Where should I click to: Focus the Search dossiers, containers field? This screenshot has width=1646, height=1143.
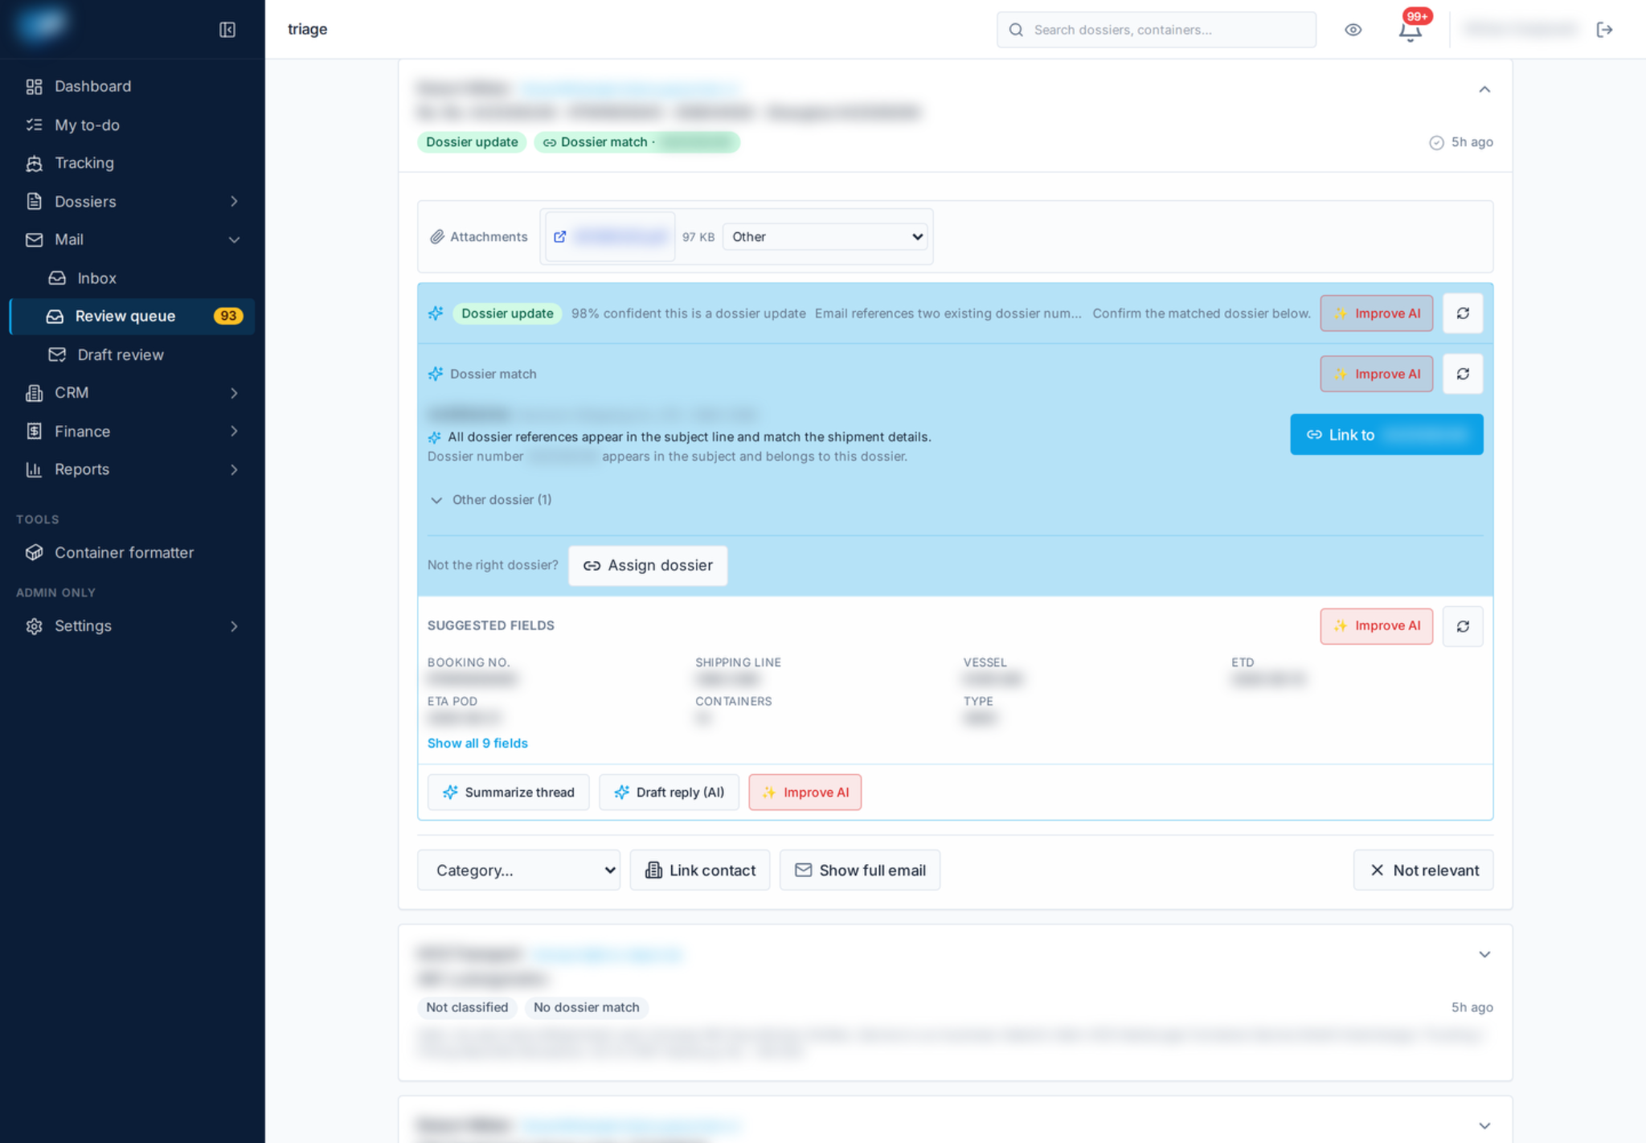click(1157, 30)
